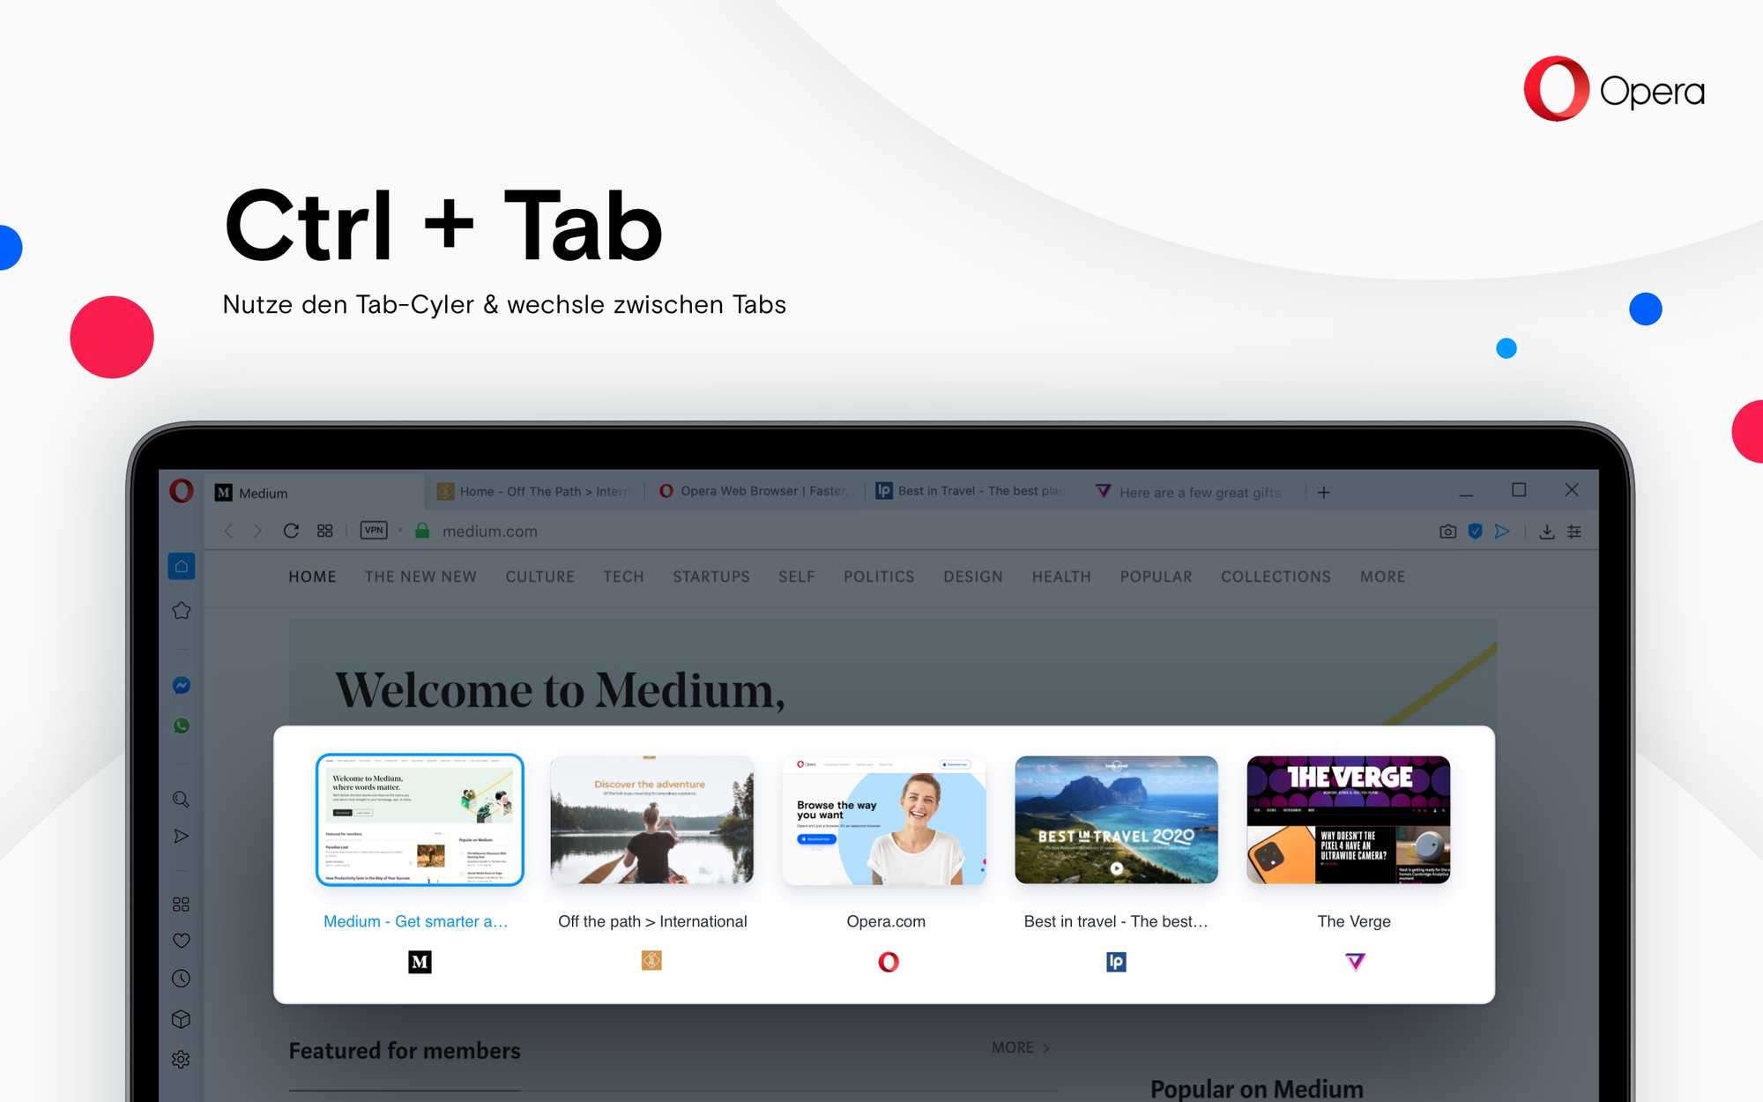Open the STARTUPS section
The width and height of the screenshot is (1763, 1102).
[711, 577]
